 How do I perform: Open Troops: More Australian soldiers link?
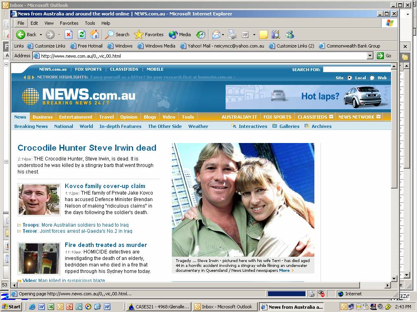tap(75, 225)
